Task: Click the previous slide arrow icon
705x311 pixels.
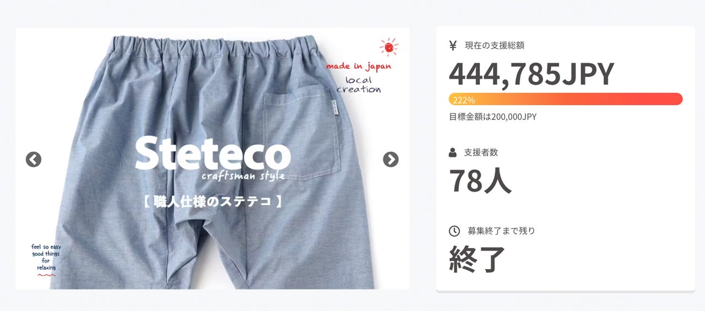Action: coord(34,160)
